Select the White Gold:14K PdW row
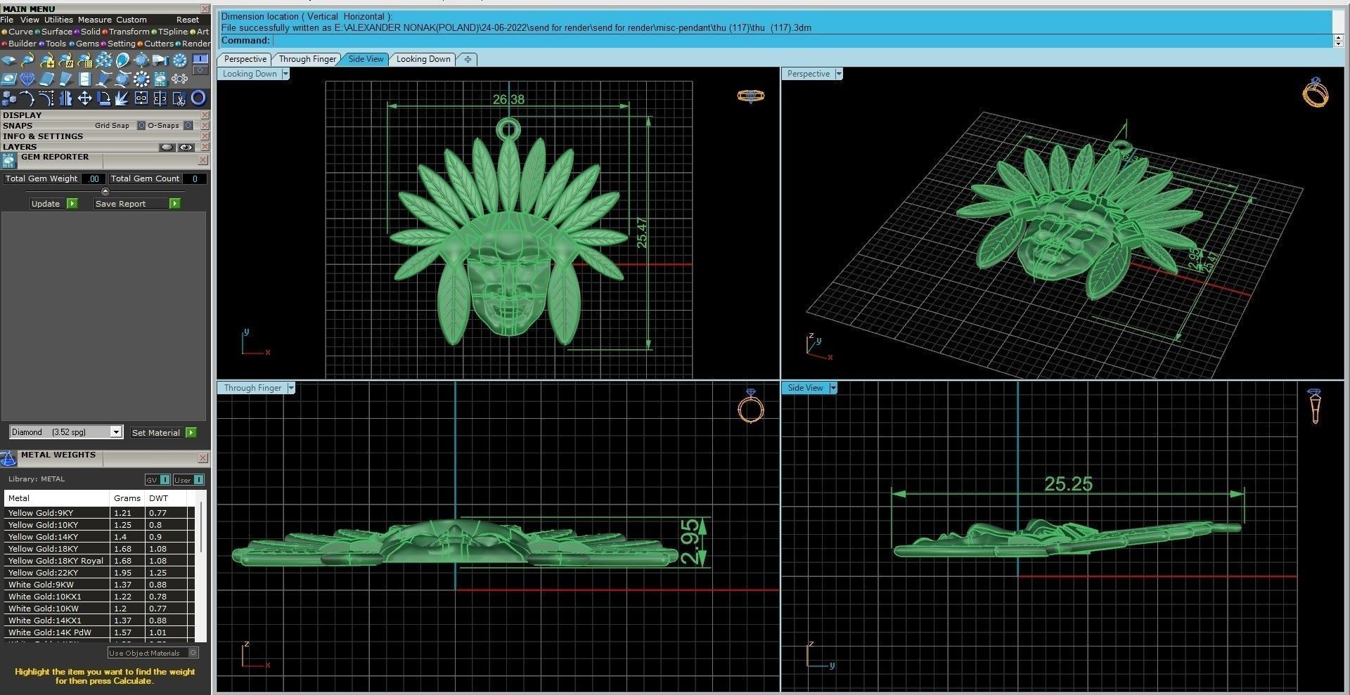The height and width of the screenshot is (695, 1350). pyautogui.click(x=99, y=632)
